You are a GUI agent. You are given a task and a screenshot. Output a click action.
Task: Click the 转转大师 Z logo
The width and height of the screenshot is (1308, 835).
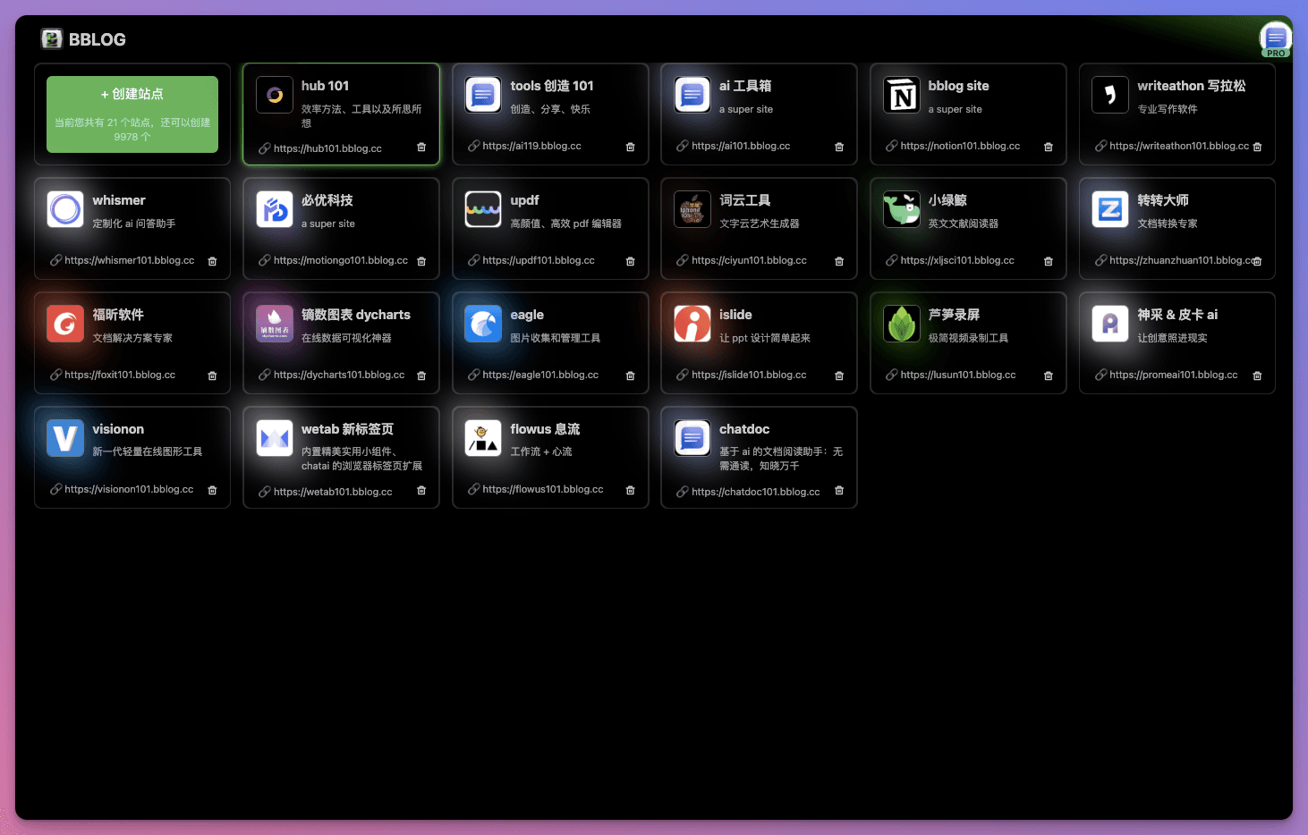pos(1110,209)
